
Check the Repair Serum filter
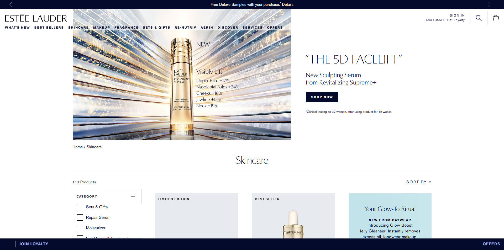[x=80, y=217]
